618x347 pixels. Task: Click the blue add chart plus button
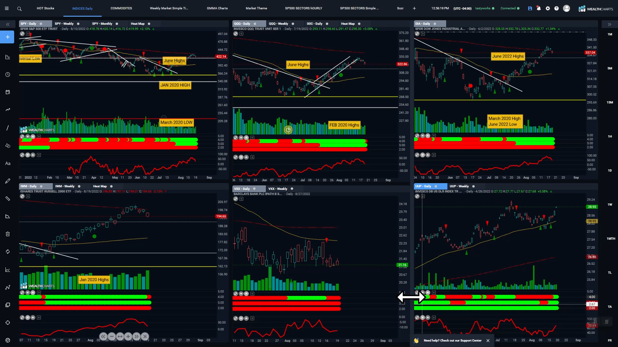click(8, 37)
